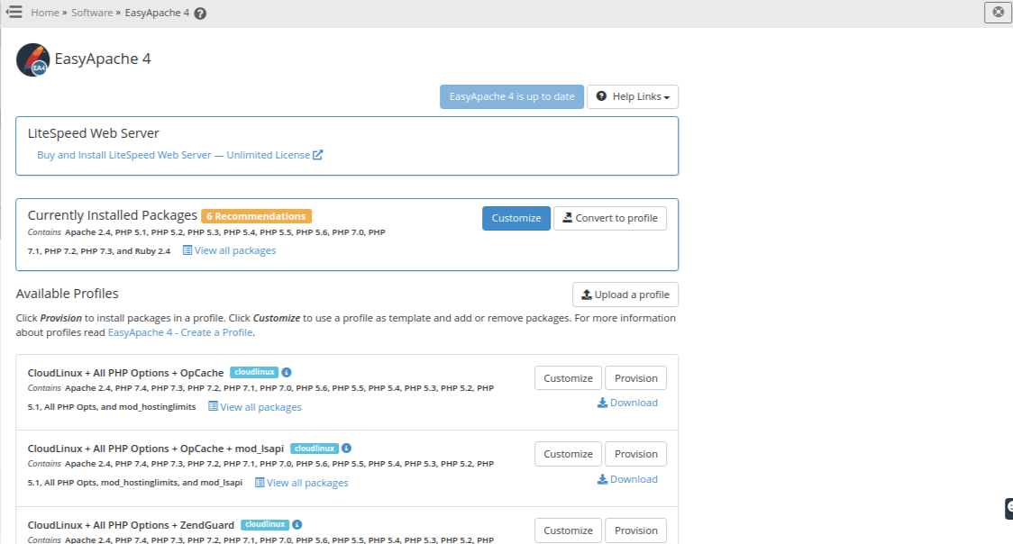Click the LiteSpeed Web Server heading
Image resolution: width=1013 pixels, height=544 pixels.
(93, 133)
